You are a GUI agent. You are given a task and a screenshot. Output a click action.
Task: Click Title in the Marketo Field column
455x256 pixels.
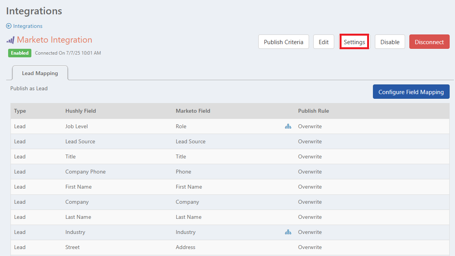(x=181, y=156)
